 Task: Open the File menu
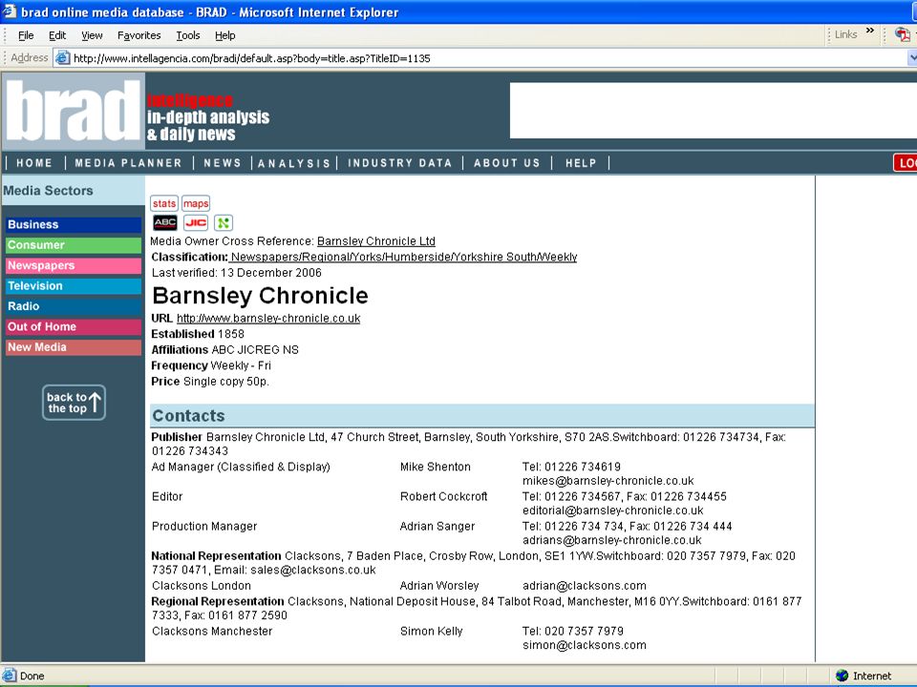(x=26, y=35)
